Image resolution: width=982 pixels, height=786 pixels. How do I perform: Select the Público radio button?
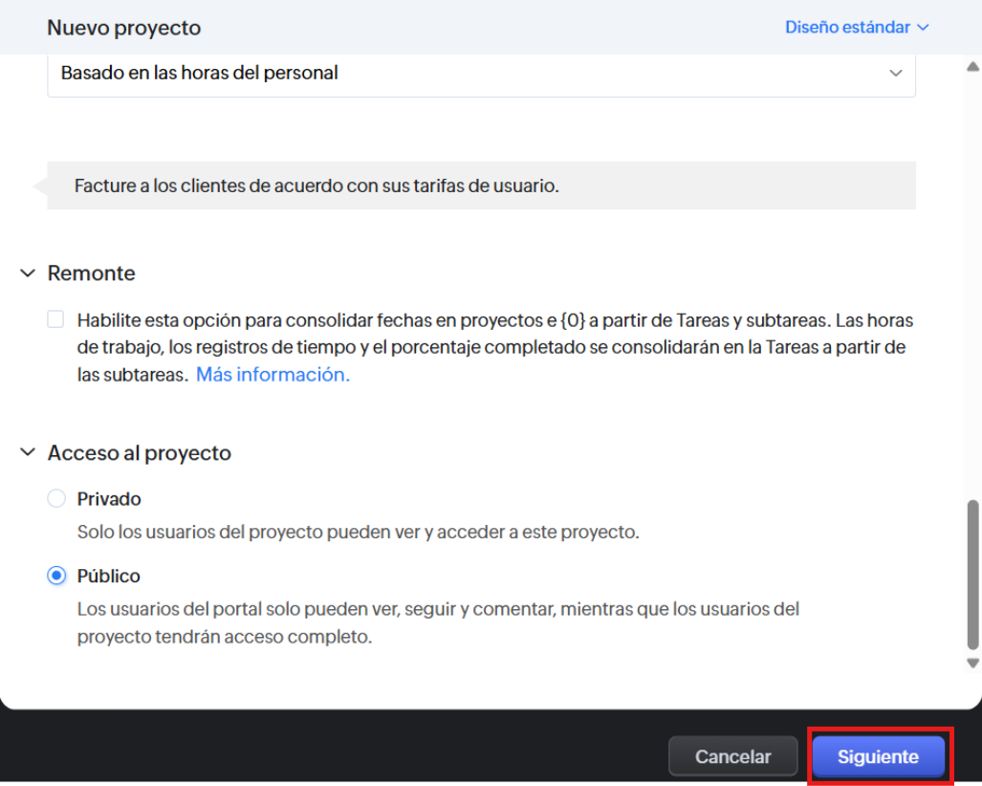(x=57, y=577)
